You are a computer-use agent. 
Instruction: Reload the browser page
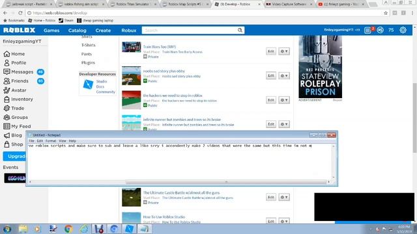[x=20, y=13]
